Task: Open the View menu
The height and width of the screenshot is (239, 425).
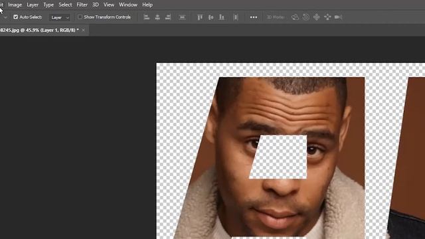Action: [109, 5]
